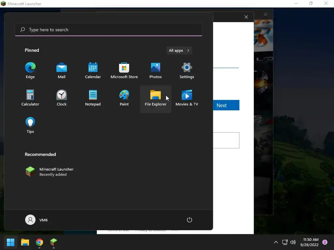334x250 pixels.
Task: Open the clock and date flyout
Action: [309, 242]
